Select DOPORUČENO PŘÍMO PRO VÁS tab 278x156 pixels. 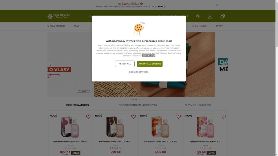[138, 105]
